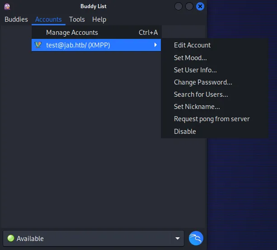277x250 pixels.
Task: Click the submenu arrow of test@jab.htb account
Action: coord(155,45)
